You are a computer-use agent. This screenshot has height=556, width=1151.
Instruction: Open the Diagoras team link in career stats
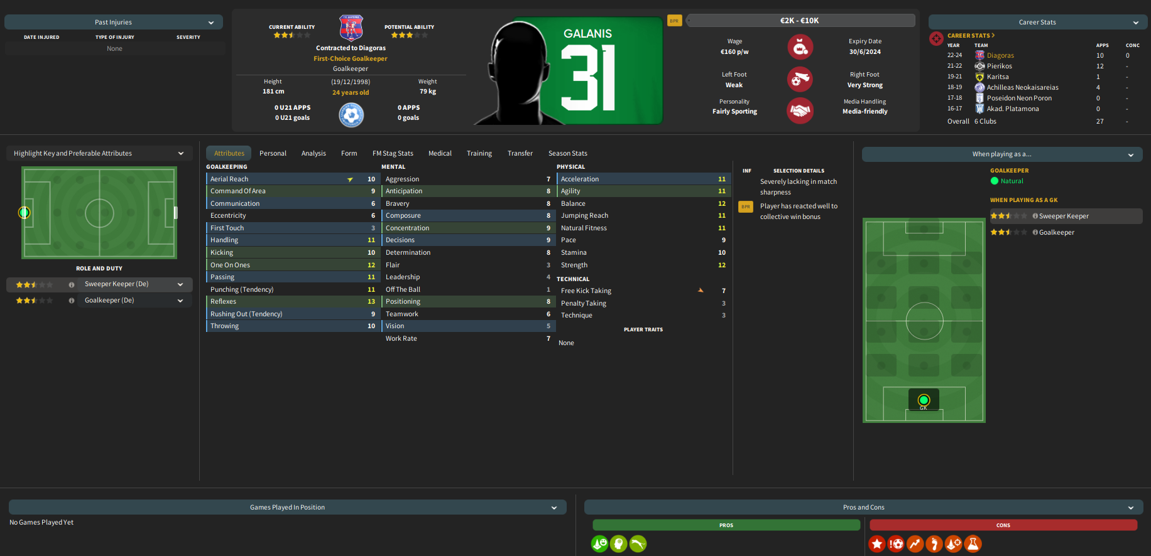pos(1000,56)
